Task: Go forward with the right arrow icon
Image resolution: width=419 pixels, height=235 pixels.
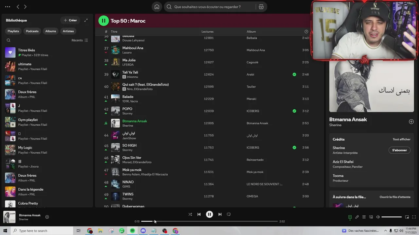Action: click(25, 7)
